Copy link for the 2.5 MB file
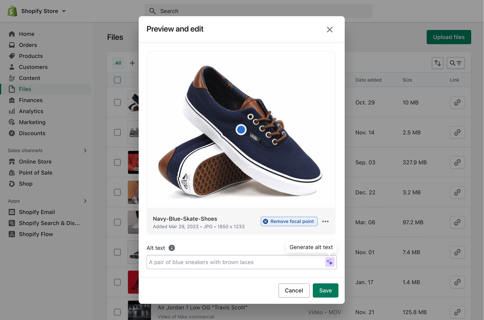The height and width of the screenshot is (320, 484). 457,133
